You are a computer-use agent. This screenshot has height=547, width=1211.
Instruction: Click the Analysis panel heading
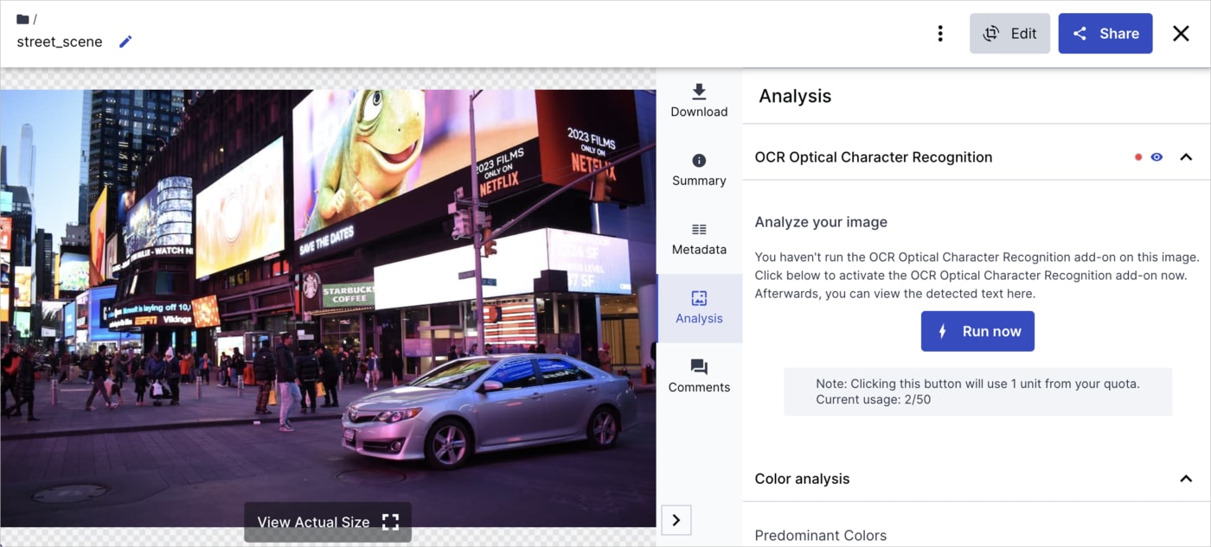coord(795,96)
